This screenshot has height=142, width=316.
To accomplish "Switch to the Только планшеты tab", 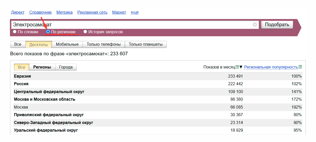I will coord(146,44).
